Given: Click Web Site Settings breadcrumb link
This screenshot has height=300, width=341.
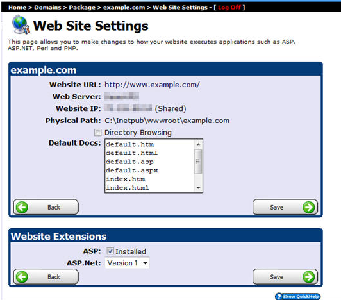Looking at the screenshot, I should coord(180,8).
